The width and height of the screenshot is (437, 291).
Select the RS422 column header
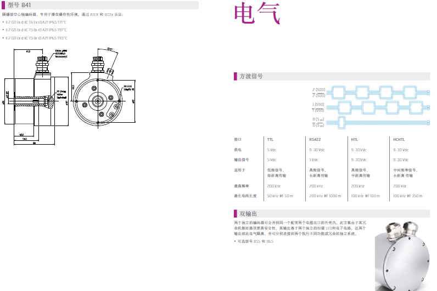tap(315, 139)
